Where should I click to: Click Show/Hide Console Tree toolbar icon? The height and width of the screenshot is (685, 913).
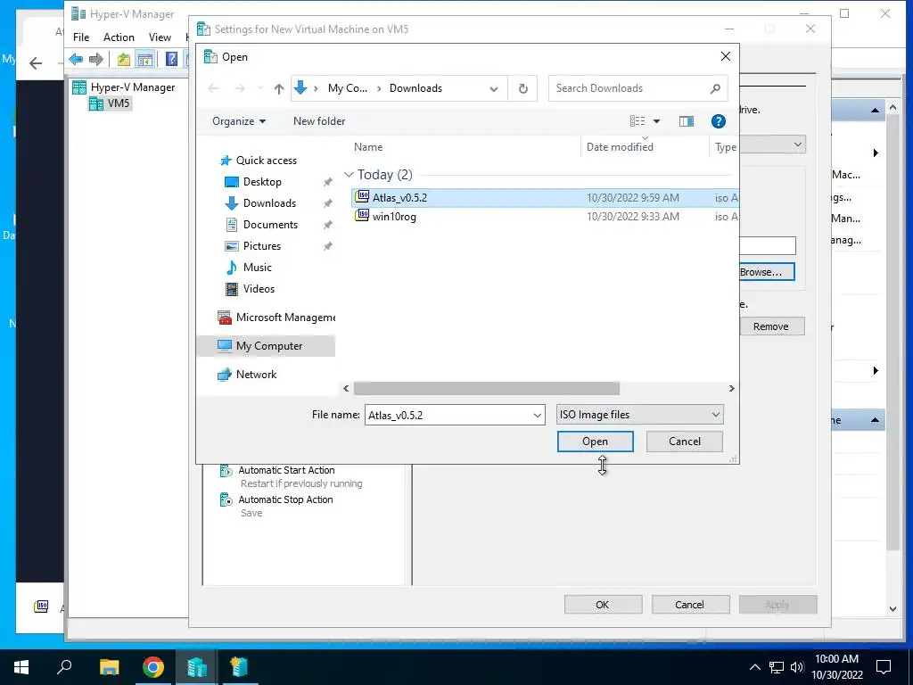pos(145,59)
